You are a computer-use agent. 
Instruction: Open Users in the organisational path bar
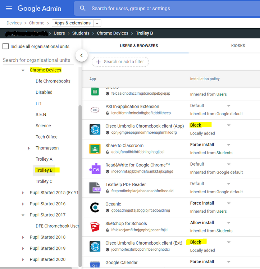(x=59, y=33)
